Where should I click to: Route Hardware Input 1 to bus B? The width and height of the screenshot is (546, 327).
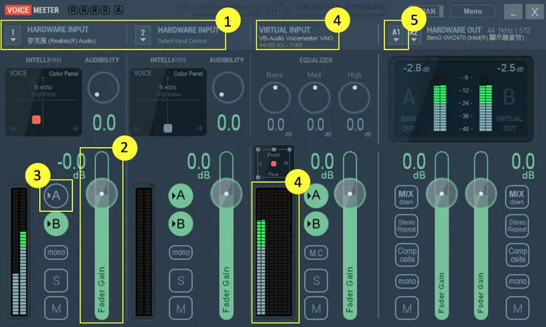point(56,224)
